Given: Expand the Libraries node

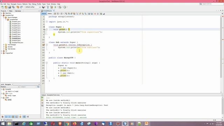Looking at the screenshot, I should pos(4,47).
